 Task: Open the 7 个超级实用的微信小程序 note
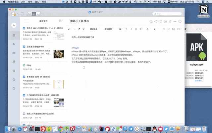click(x=44, y=100)
